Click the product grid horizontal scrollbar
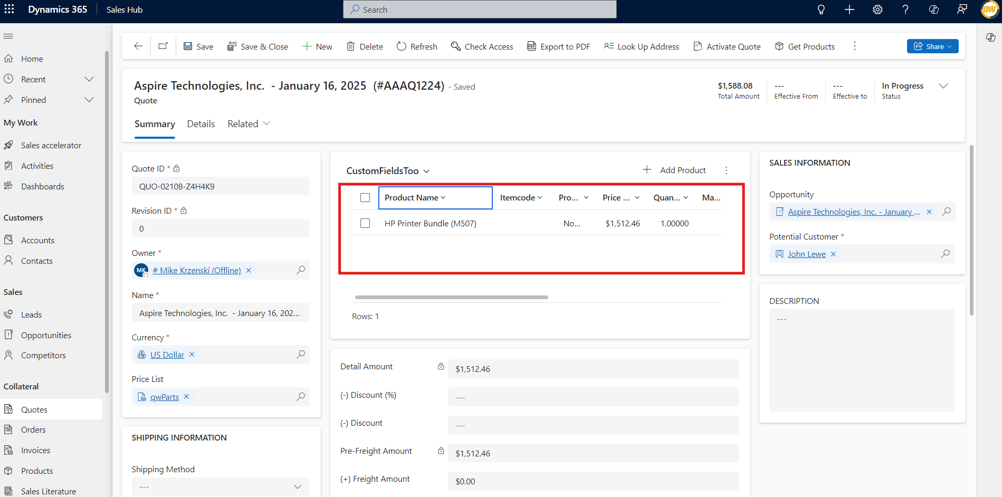 pyautogui.click(x=451, y=297)
